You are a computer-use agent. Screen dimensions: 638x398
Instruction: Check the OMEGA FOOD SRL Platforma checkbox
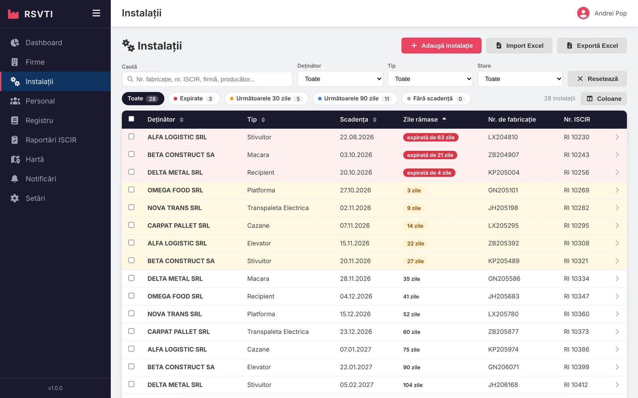point(131,189)
